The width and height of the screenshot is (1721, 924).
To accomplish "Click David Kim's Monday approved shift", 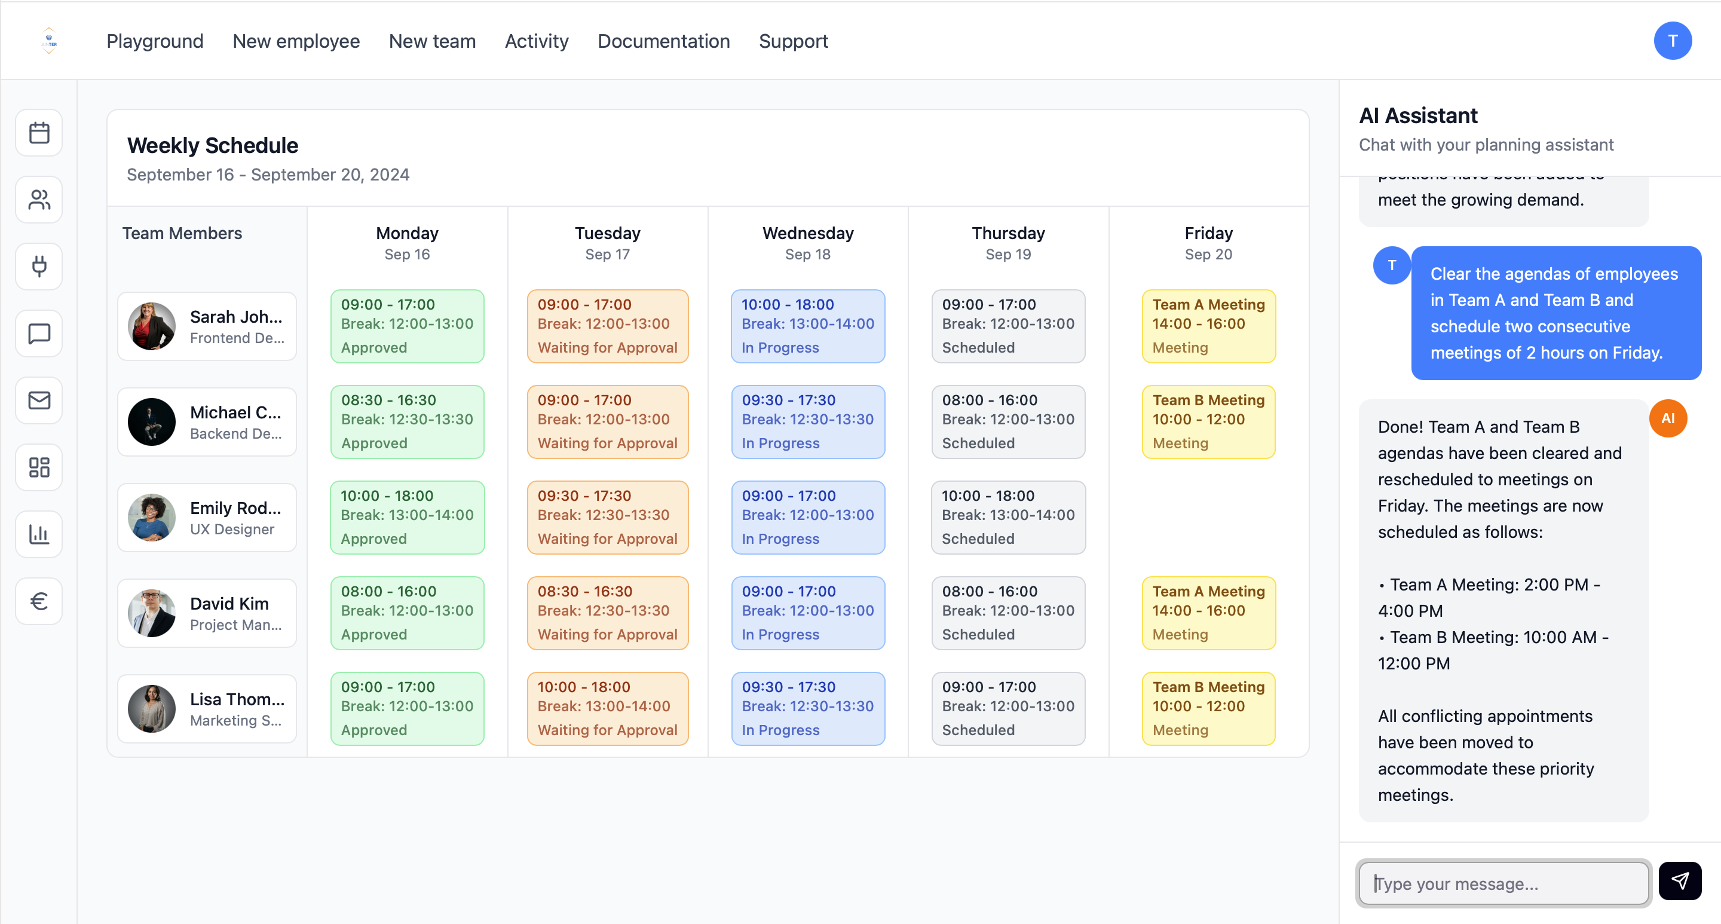I will coord(406,613).
